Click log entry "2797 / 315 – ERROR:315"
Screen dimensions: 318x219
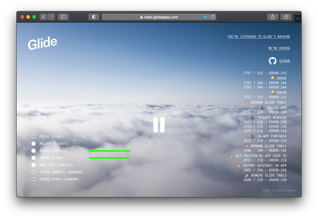point(265,73)
